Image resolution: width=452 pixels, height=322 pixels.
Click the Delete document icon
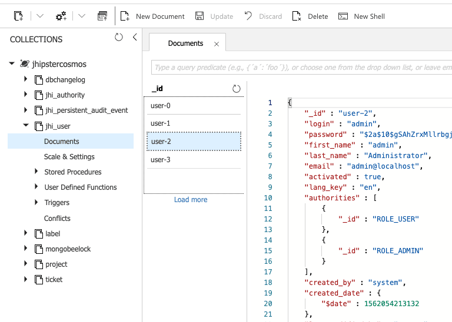pos(297,16)
